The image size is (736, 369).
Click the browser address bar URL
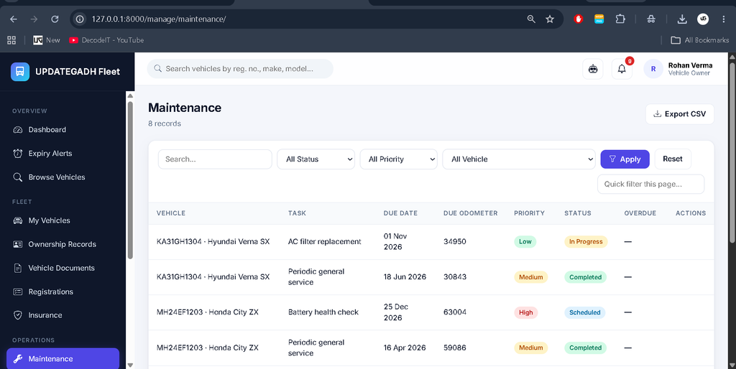[159, 19]
